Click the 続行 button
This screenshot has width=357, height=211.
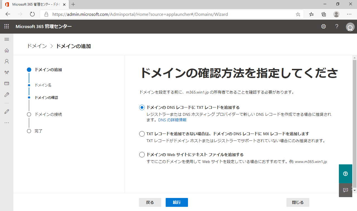177,202
